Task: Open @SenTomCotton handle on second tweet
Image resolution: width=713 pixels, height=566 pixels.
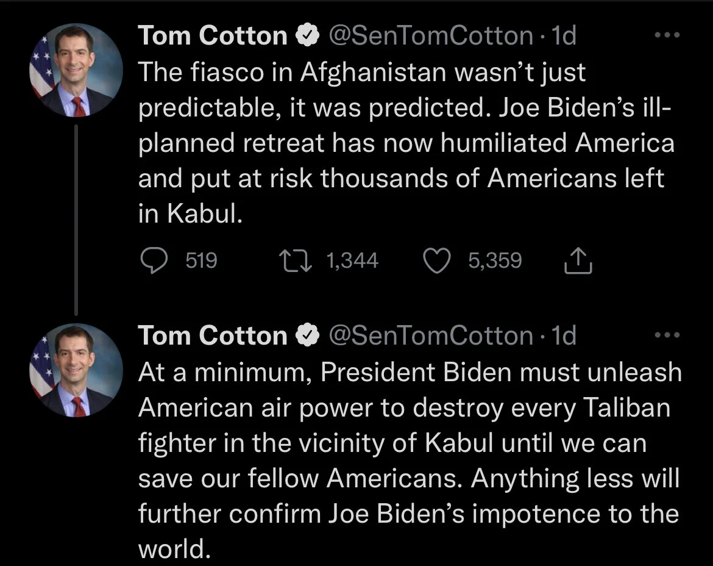Action: tap(431, 335)
